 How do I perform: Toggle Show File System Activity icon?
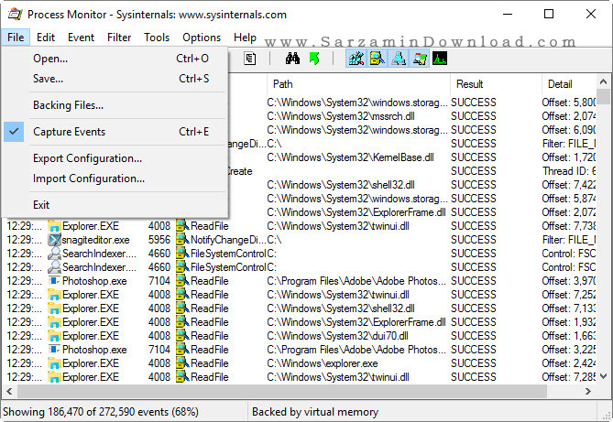click(x=378, y=59)
